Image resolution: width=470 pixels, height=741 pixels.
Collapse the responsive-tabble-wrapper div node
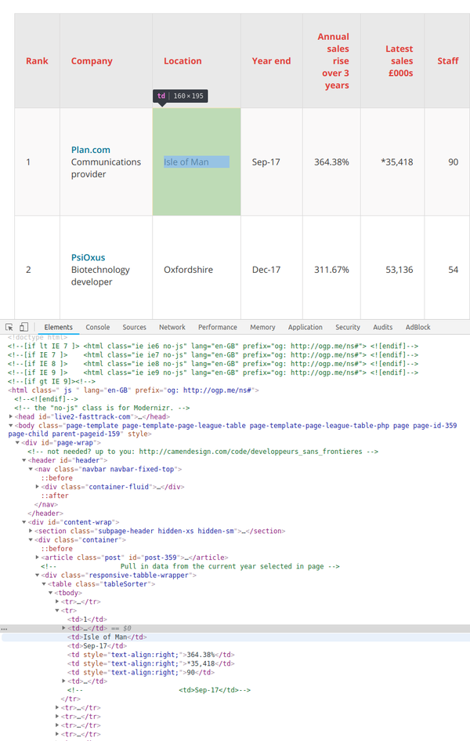(x=38, y=575)
